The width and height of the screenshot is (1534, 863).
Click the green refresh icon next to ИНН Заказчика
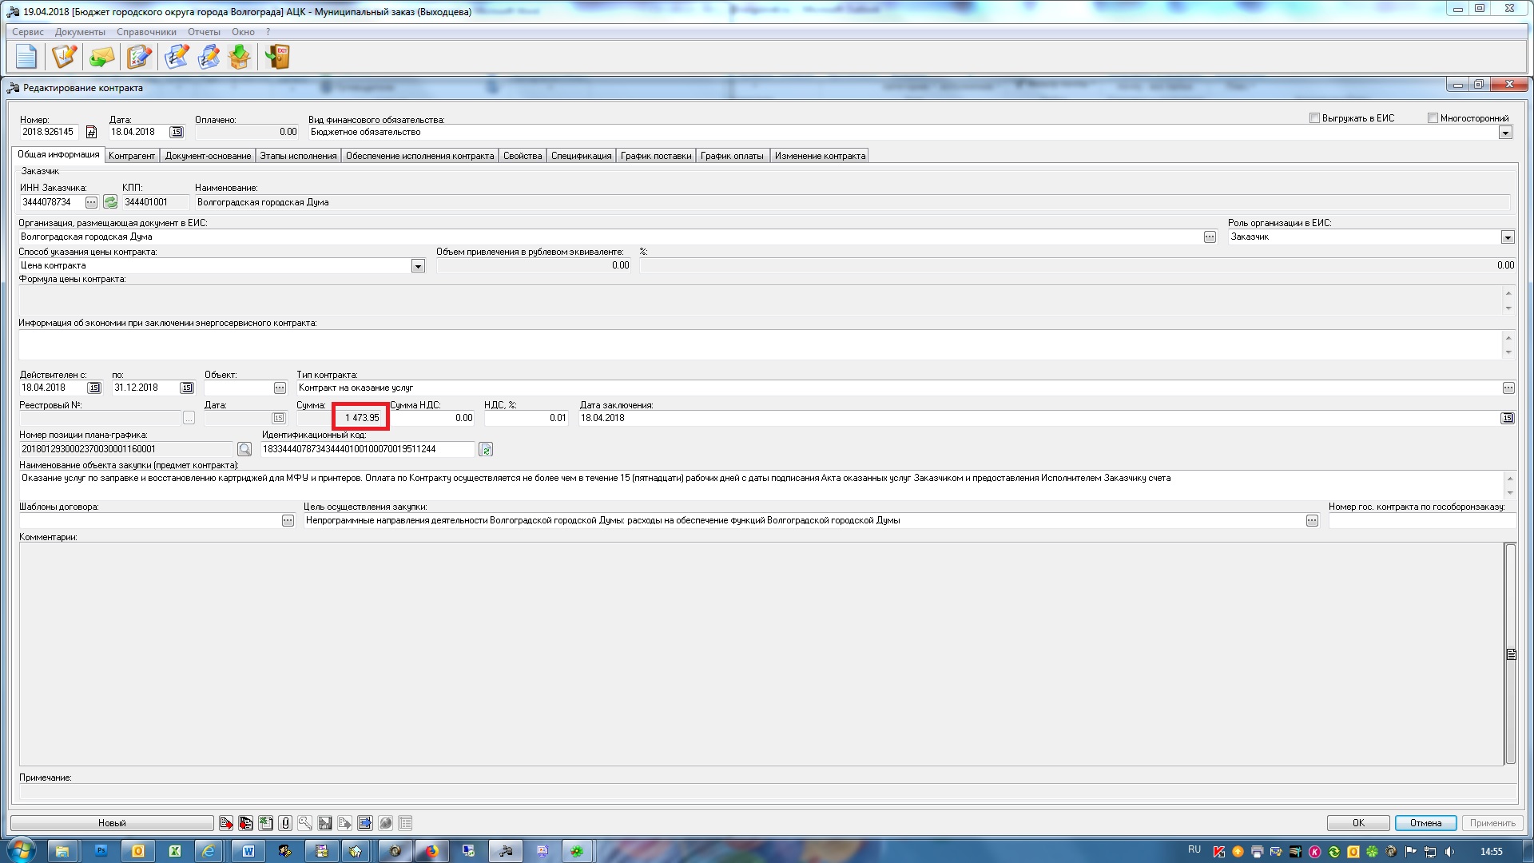tap(110, 203)
